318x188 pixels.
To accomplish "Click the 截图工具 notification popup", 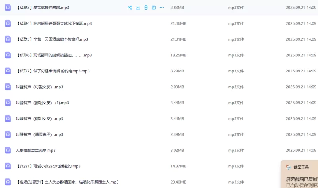I will tap(301, 175).
